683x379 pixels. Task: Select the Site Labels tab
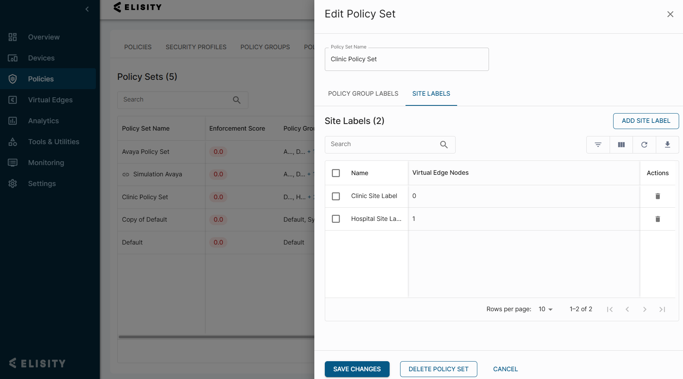[x=431, y=94]
